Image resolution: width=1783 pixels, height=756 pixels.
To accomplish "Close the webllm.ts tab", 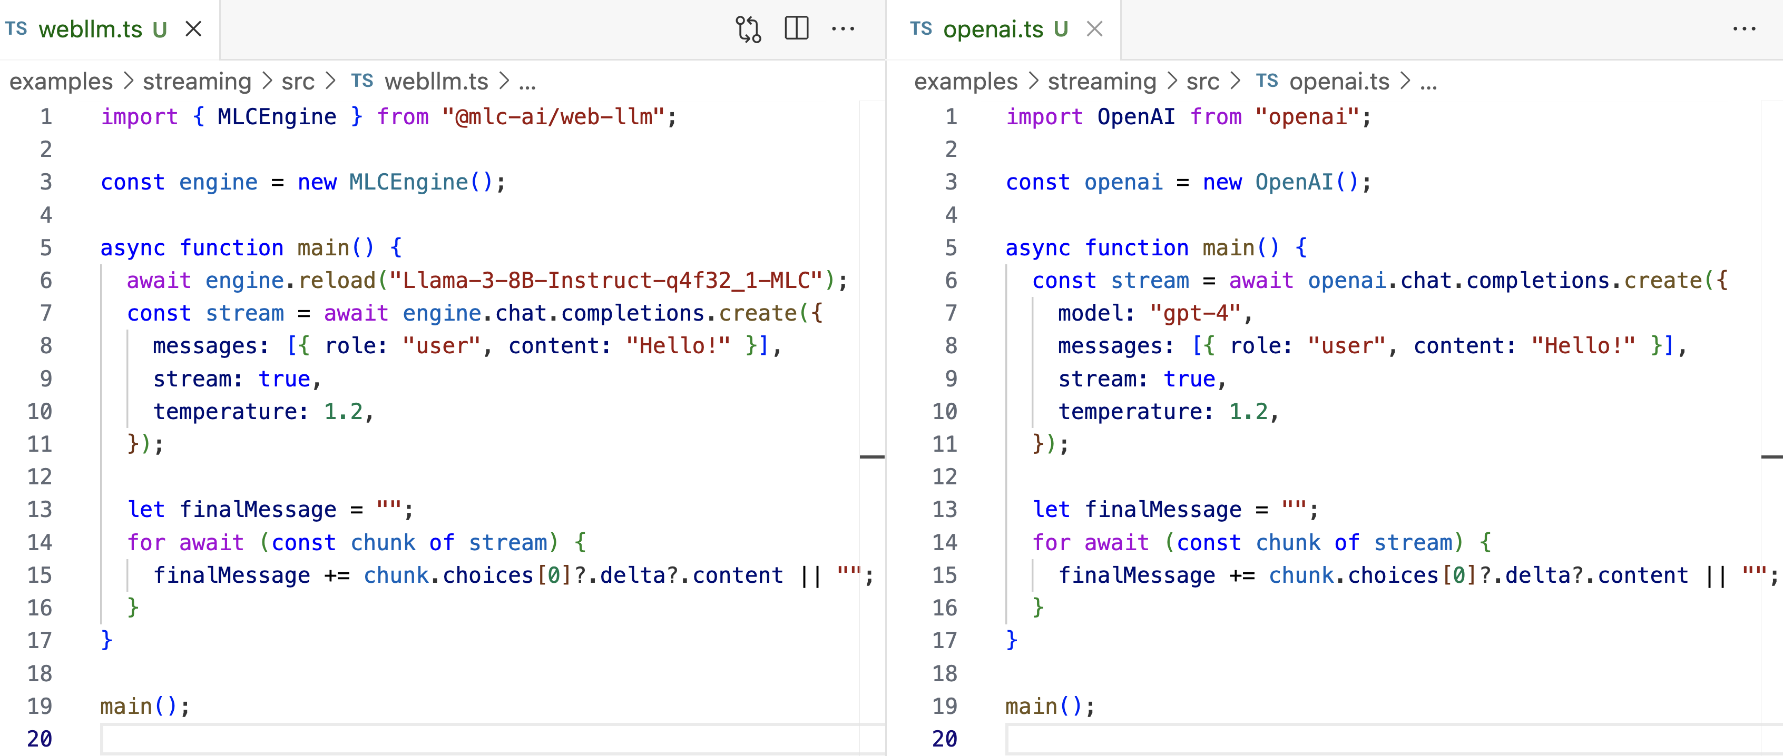I will [194, 29].
